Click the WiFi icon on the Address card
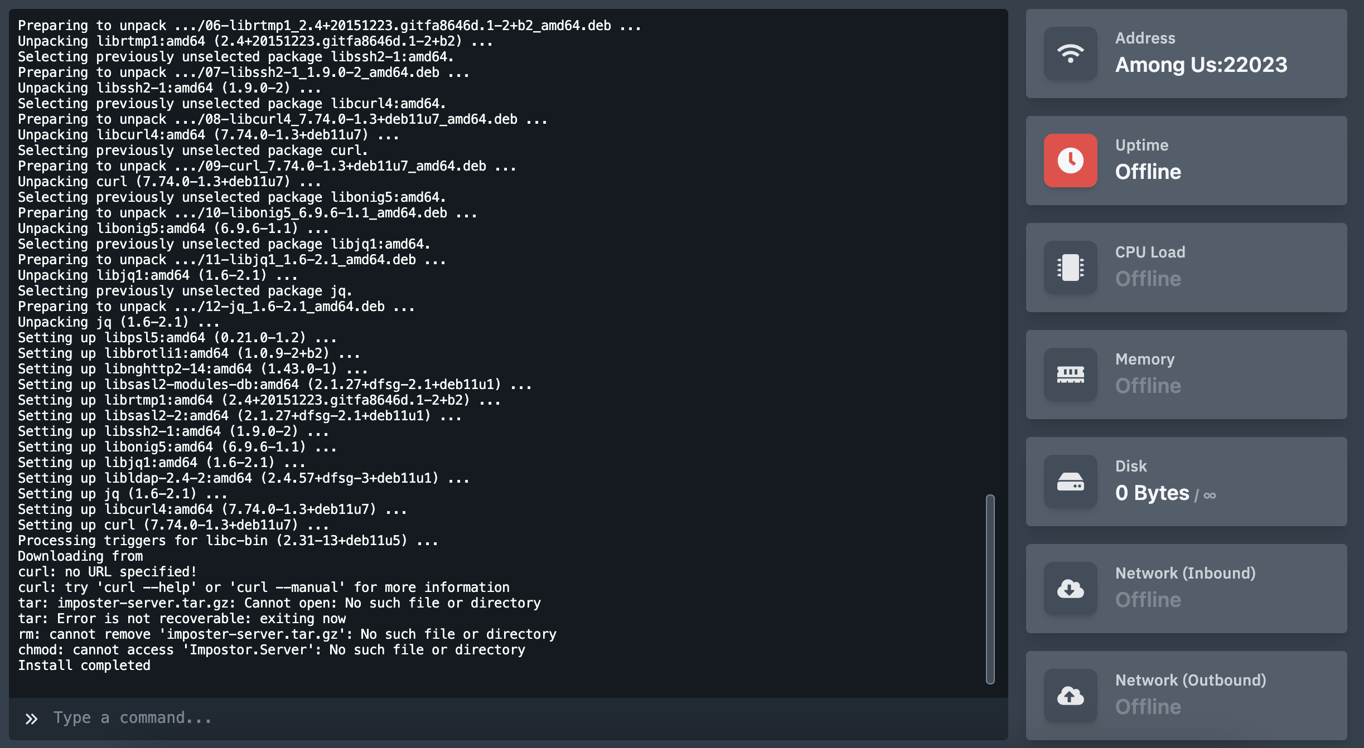 click(x=1070, y=54)
